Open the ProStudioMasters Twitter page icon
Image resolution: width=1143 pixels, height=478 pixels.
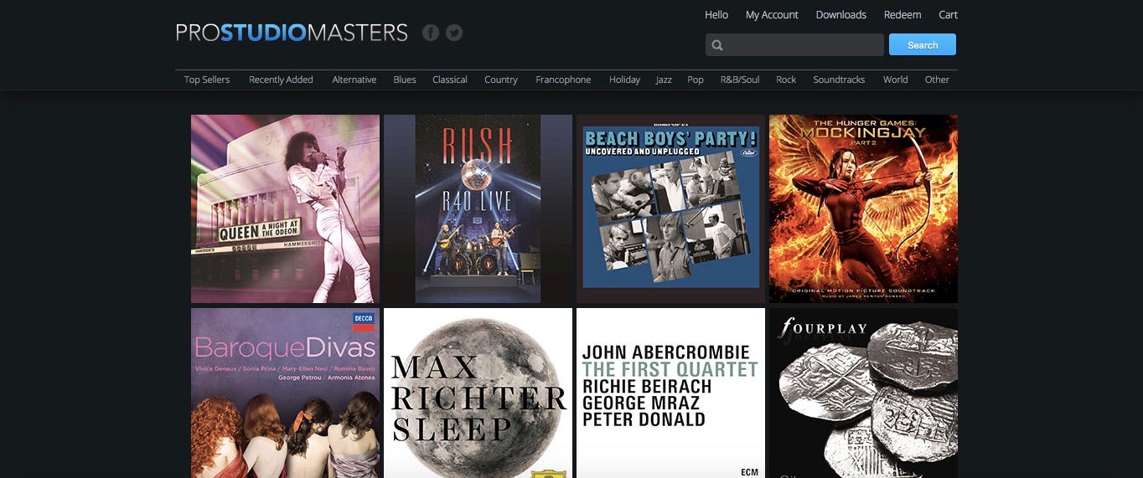(454, 33)
